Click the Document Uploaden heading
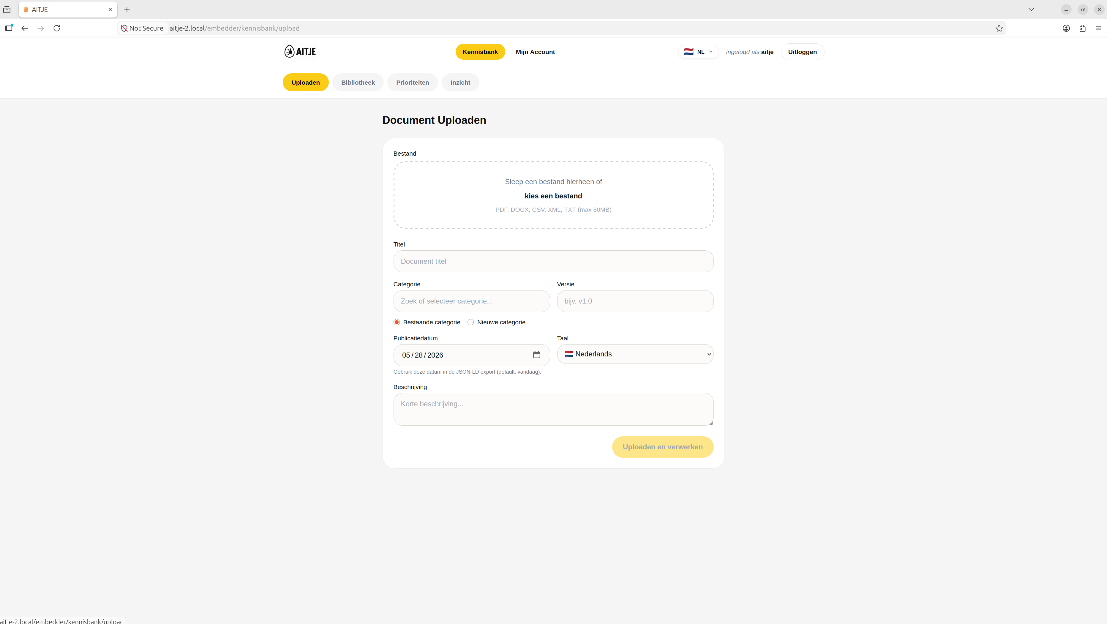This screenshot has height=624, width=1107. [x=434, y=120]
